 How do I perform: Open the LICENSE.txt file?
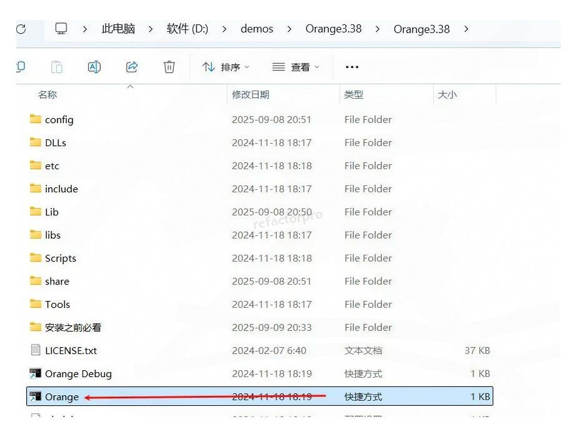tap(73, 350)
